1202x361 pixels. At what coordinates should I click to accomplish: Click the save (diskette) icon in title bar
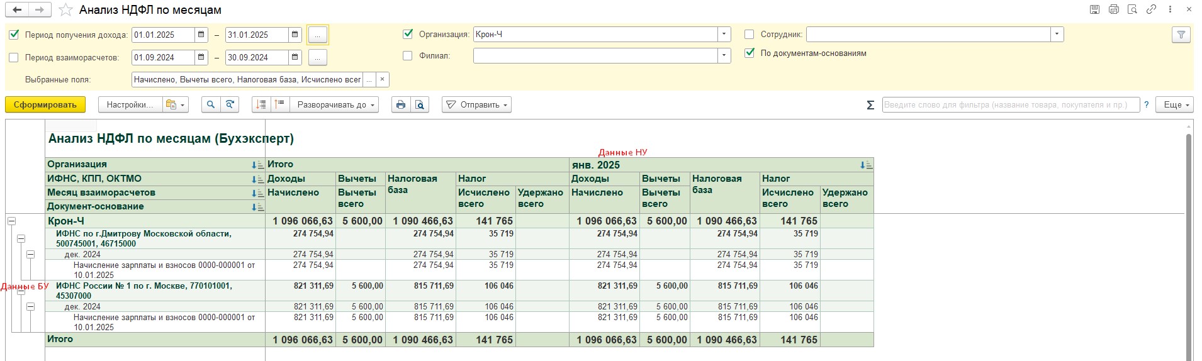click(x=1094, y=9)
